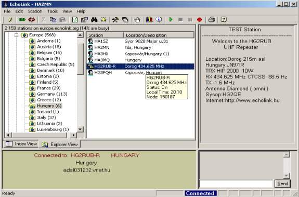Open the View menu
Screen dimensions: 299x197
click(x=67, y=11)
